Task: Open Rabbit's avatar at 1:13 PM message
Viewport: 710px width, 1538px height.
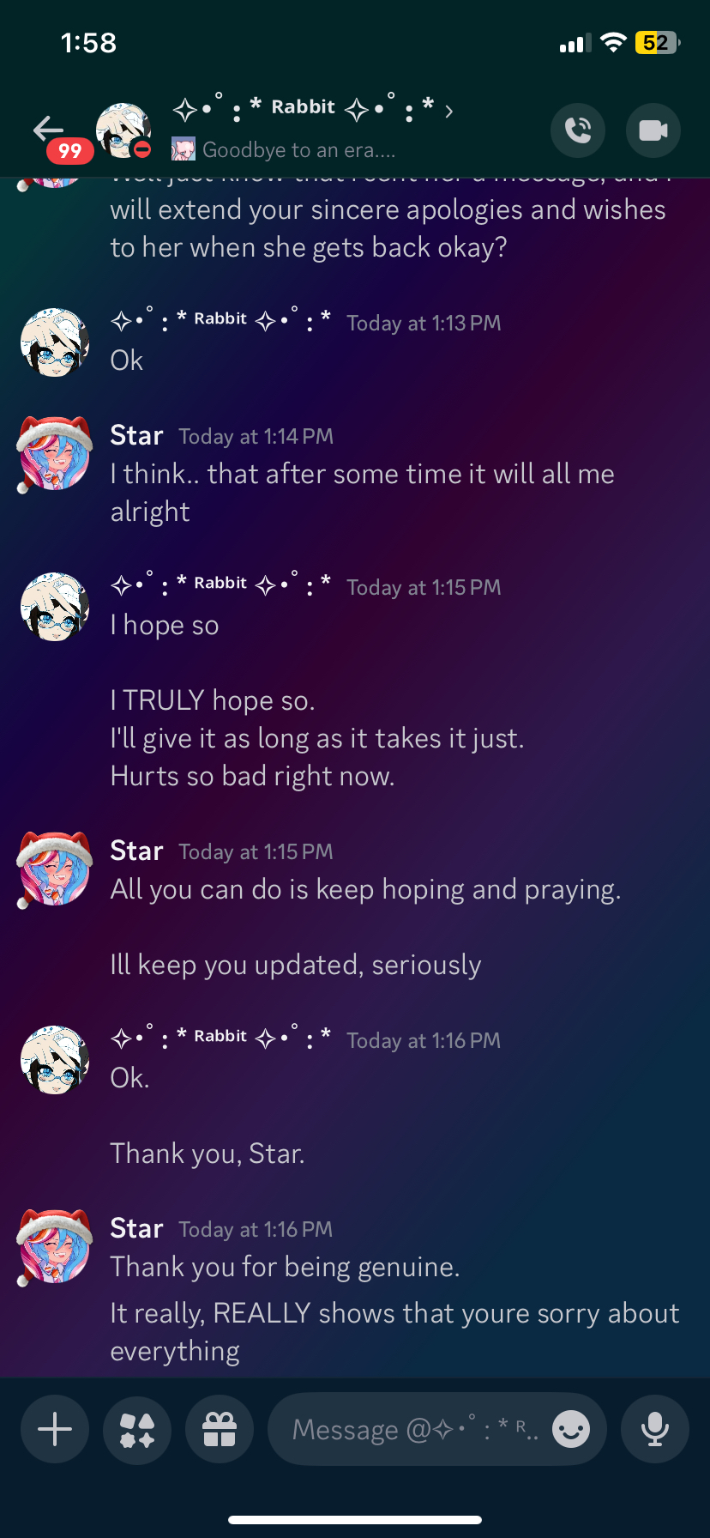Action: pos(55,342)
